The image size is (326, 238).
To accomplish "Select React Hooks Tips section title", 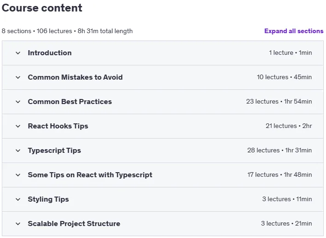I will click(58, 126).
